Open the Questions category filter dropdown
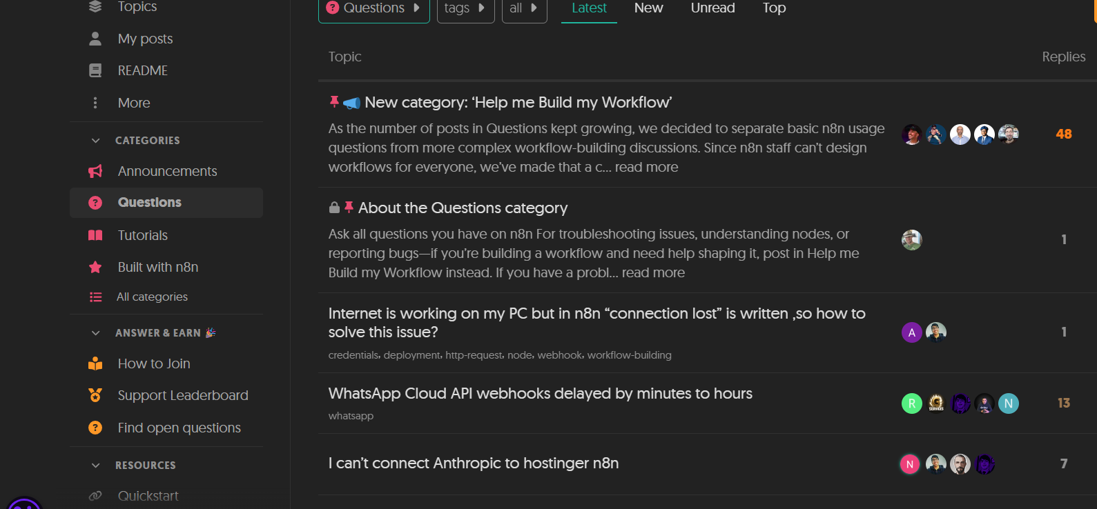 point(373,8)
